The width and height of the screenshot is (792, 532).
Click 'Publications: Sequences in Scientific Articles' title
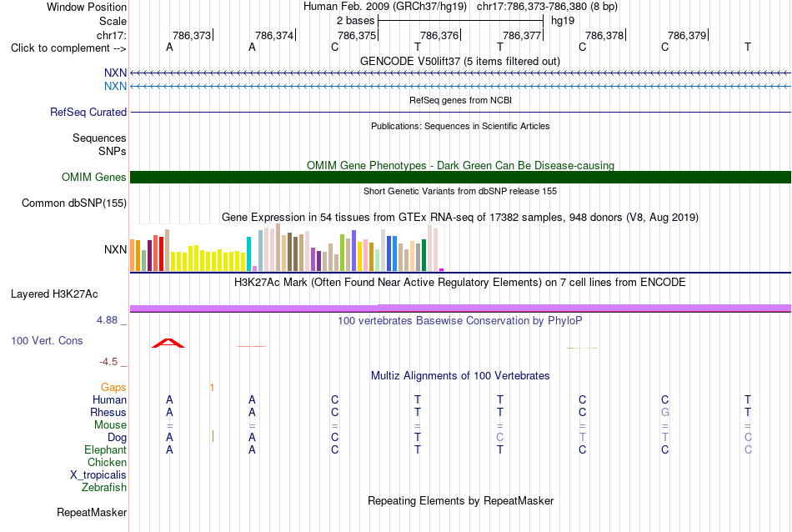pyautogui.click(x=460, y=126)
